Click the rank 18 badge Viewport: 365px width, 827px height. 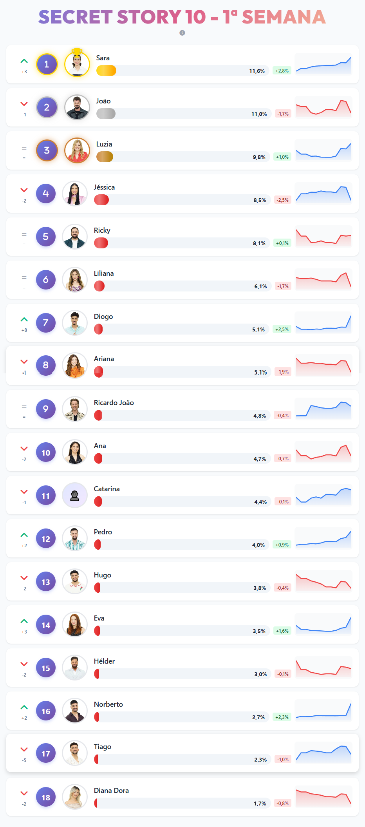[x=46, y=797]
